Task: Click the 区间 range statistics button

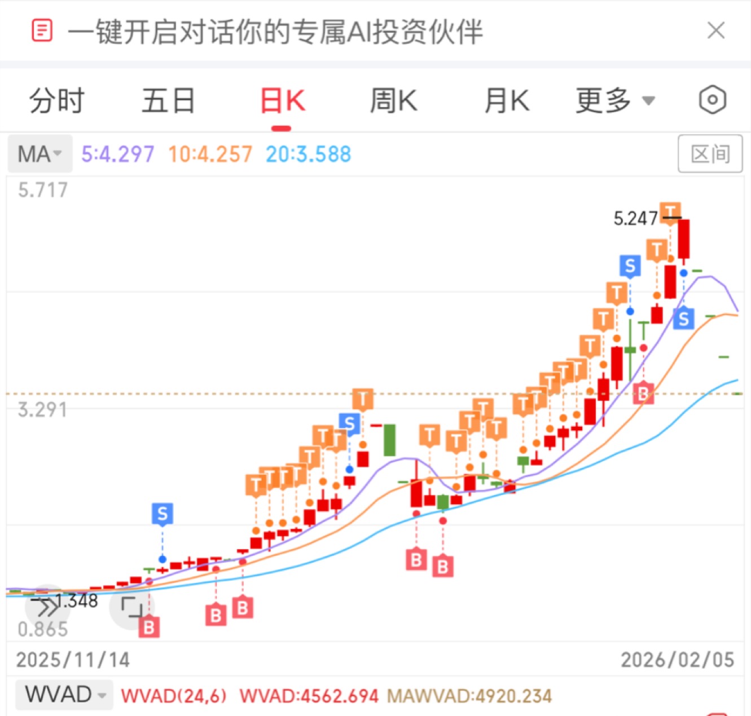Action: (710, 153)
